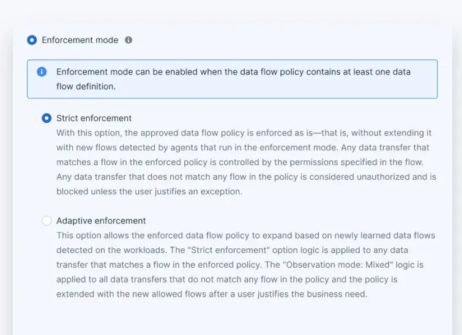
Task: Click the Adaptive enforcement description paragraph
Action: coord(246,265)
